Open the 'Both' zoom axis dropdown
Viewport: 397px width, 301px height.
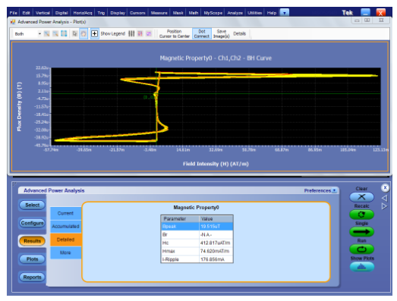coord(27,33)
